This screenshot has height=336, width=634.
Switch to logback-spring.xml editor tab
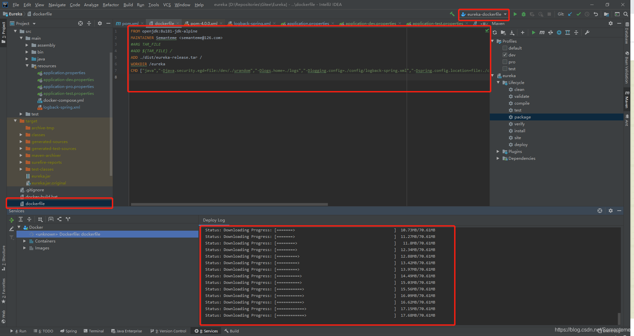pos(252,23)
